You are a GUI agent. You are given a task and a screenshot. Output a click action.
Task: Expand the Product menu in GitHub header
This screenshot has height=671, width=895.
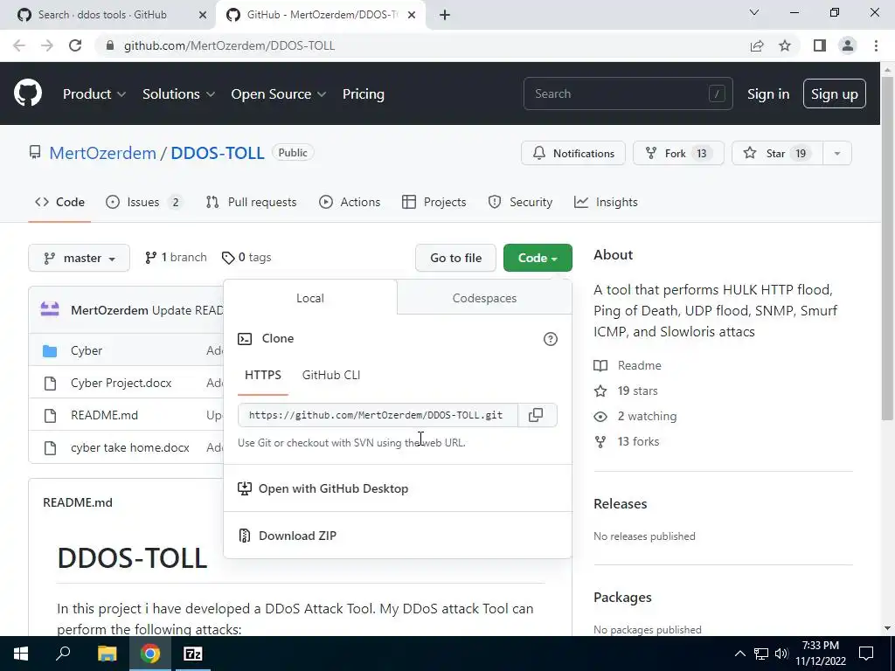[x=94, y=94]
